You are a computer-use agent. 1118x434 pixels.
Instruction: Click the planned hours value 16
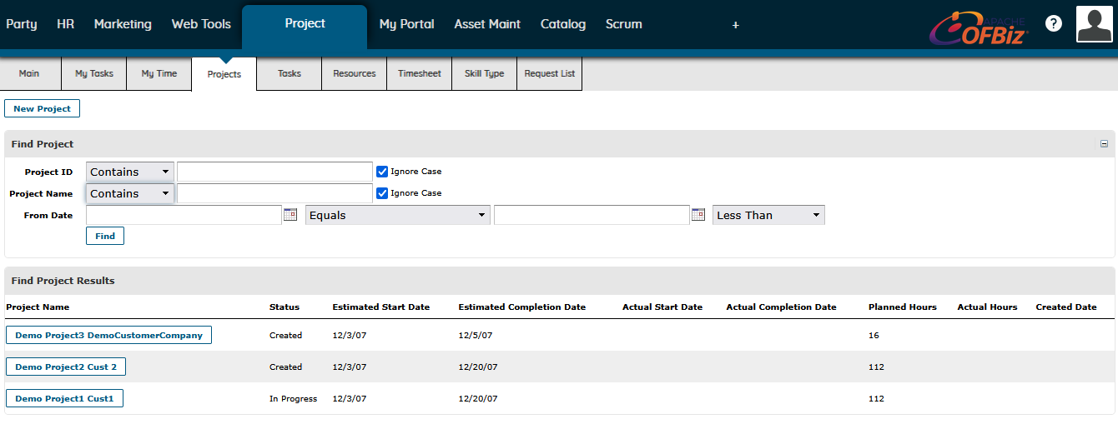[x=874, y=336]
